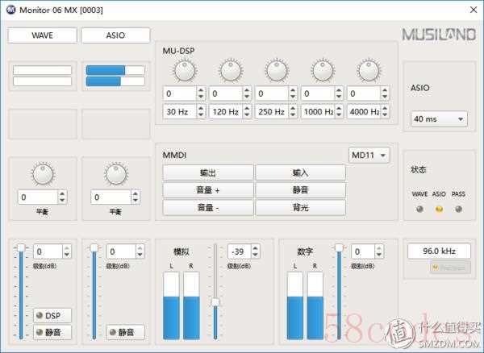
Task: Increase the 30 Hz band gain stepper
Action: click(201, 90)
